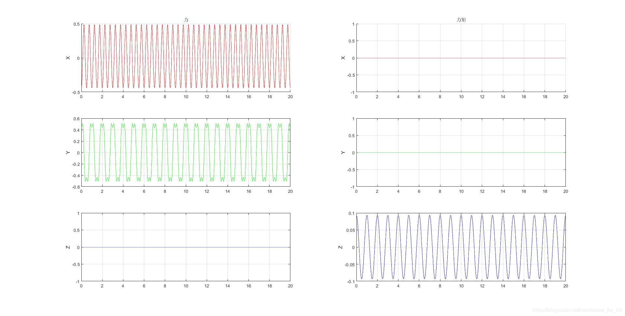Click the '-0.6' tick label on the green plot

(76, 187)
